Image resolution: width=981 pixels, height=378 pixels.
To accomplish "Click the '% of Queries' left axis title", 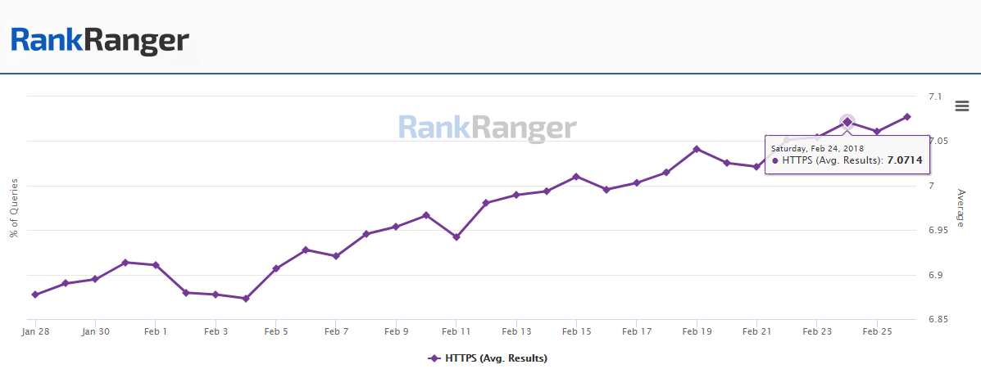I will (14, 209).
